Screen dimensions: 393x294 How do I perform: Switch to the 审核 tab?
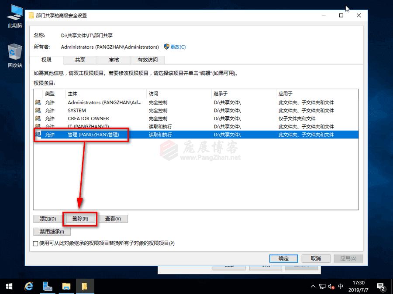[114, 60]
